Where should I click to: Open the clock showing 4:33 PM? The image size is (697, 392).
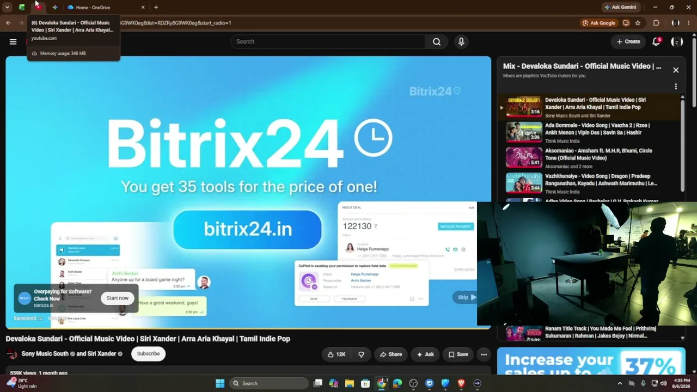coord(682,383)
